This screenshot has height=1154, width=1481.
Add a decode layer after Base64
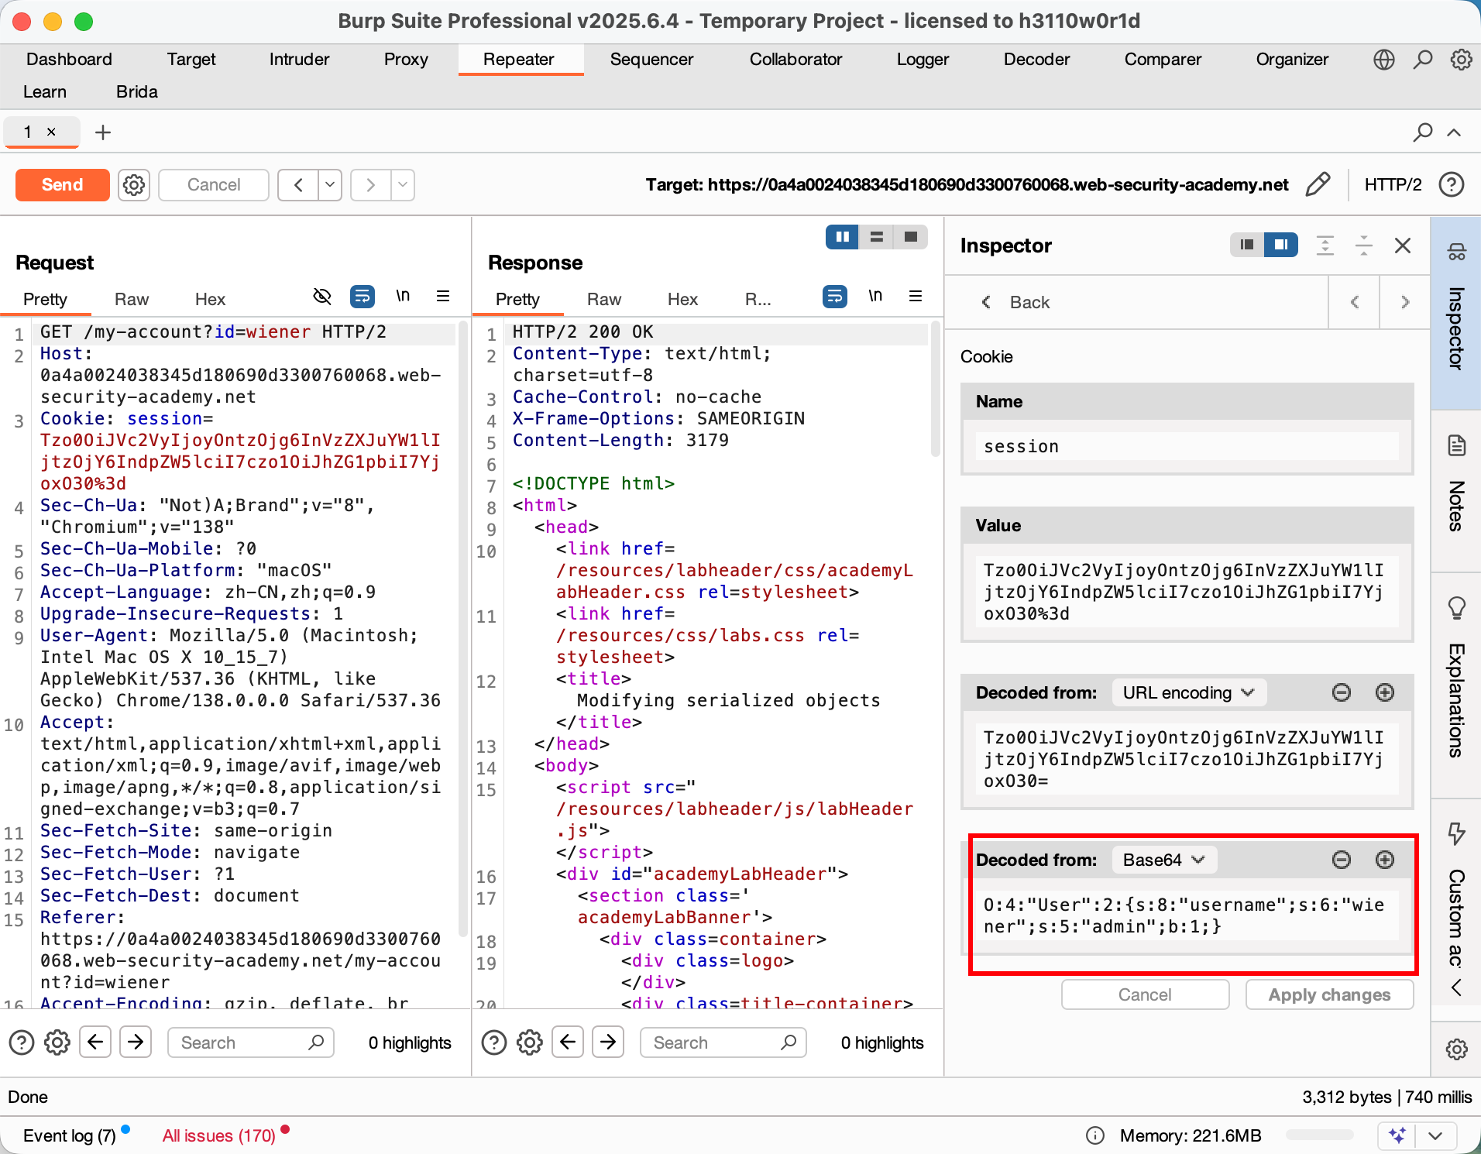1385,860
